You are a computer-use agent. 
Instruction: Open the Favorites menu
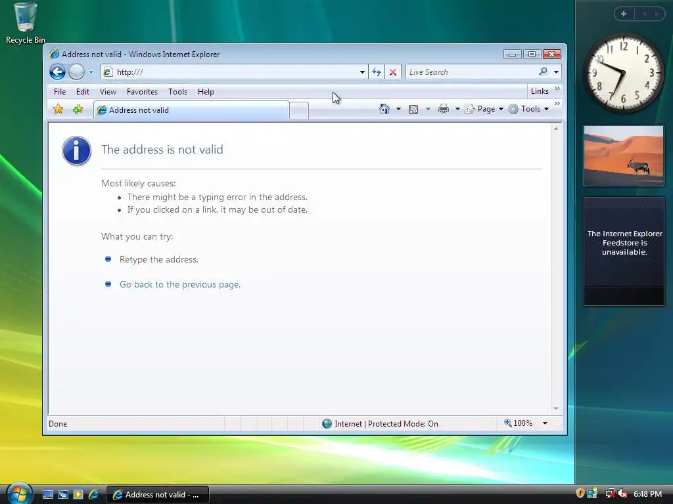pyautogui.click(x=142, y=92)
